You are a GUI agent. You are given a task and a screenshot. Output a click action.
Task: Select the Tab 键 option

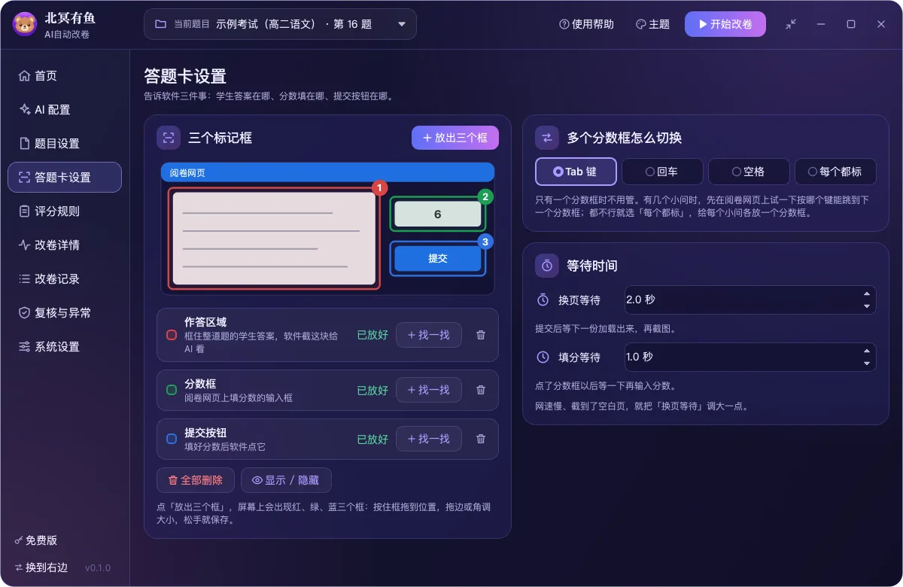coord(576,172)
